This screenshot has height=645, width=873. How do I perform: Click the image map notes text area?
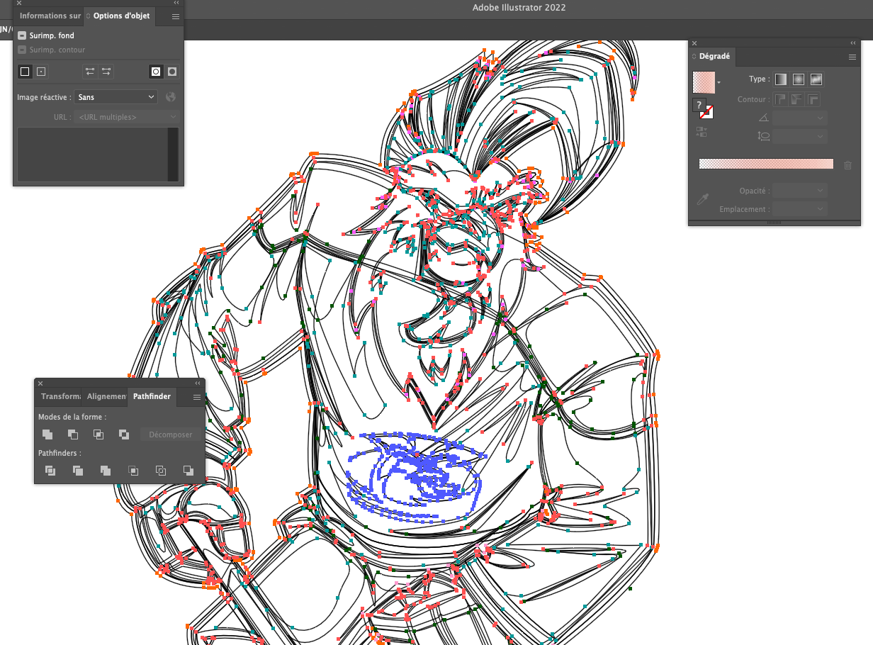point(92,155)
